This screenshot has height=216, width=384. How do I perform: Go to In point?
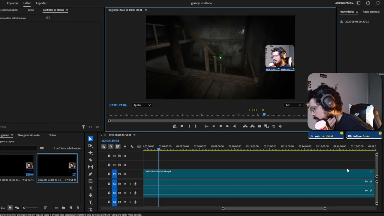[207, 126]
